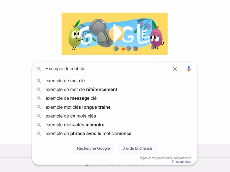Image resolution: width=230 pixels, height=172 pixels.
Task: Click the search icon beside 'exemple de cv mots clés'
Action: click(40, 116)
